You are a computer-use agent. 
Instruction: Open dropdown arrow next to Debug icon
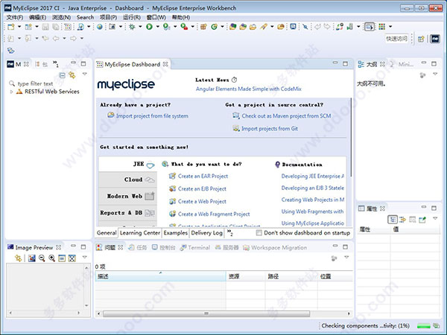tap(140, 27)
